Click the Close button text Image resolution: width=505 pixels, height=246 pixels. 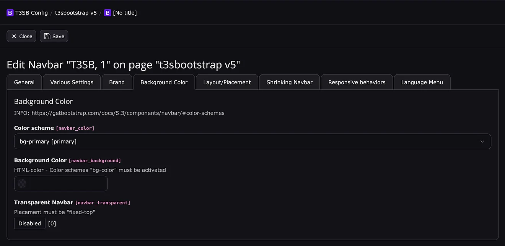(26, 36)
